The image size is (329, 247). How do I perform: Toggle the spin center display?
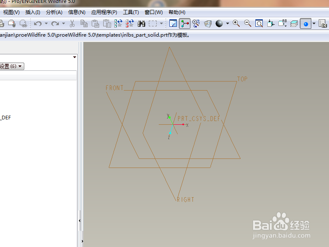[185, 23]
